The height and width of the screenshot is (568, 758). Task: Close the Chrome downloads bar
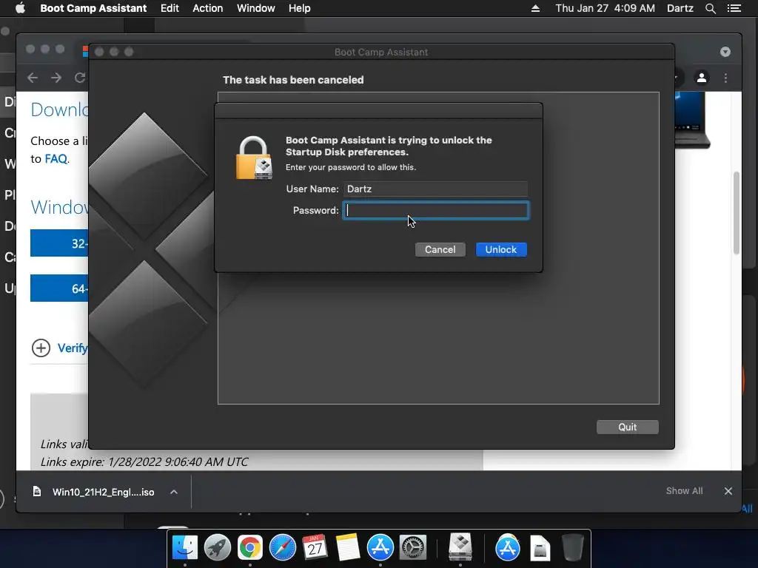pyautogui.click(x=728, y=491)
